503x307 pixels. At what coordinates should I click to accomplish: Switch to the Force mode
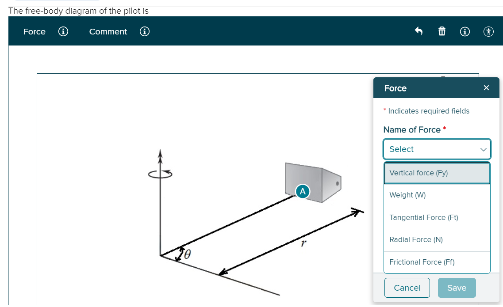click(35, 31)
